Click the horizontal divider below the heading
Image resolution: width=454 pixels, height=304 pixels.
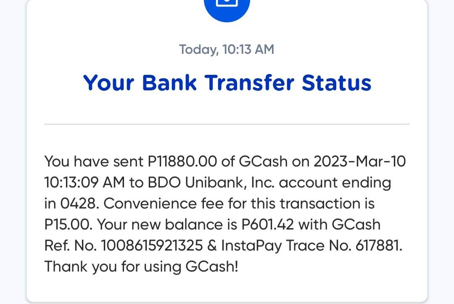click(x=227, y=124)
